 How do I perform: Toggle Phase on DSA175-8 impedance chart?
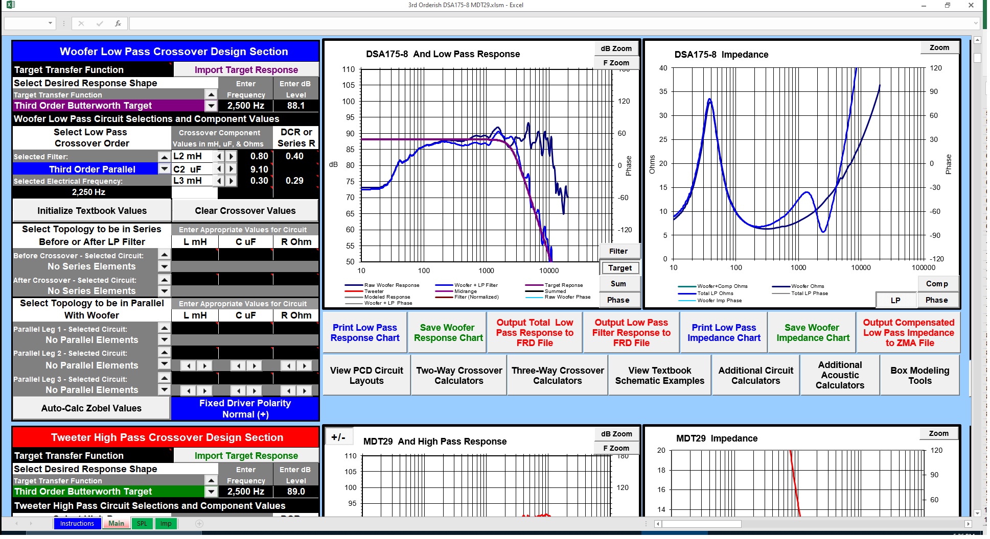click(x=937, y=300)
